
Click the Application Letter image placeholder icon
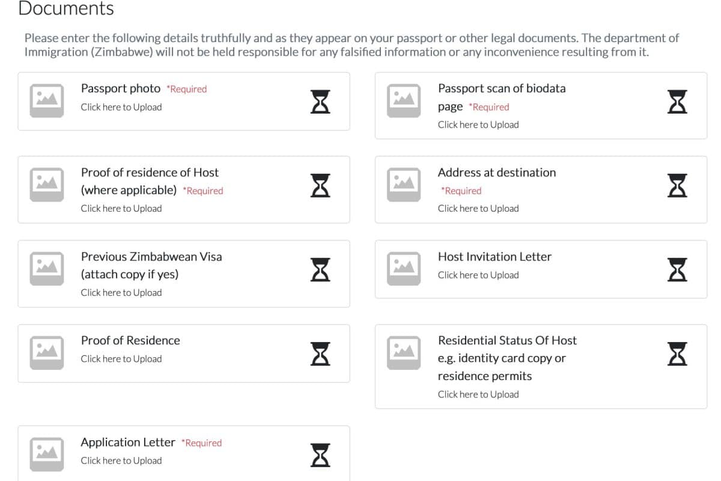47,455
